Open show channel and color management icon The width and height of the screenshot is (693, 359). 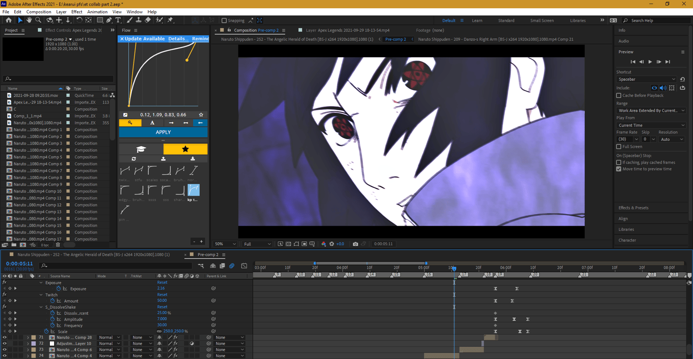point(323,244)
